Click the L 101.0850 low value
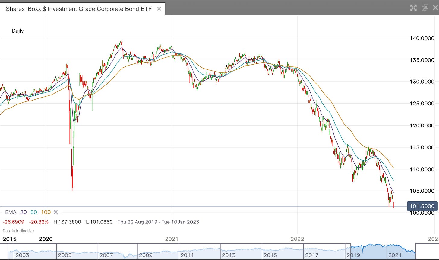Screen dimensions: 439x260 99,222
